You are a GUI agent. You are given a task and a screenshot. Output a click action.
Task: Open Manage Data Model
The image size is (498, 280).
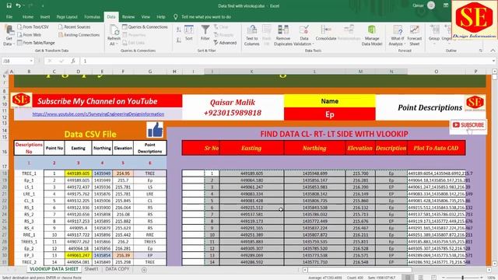(x=372, y=35)
